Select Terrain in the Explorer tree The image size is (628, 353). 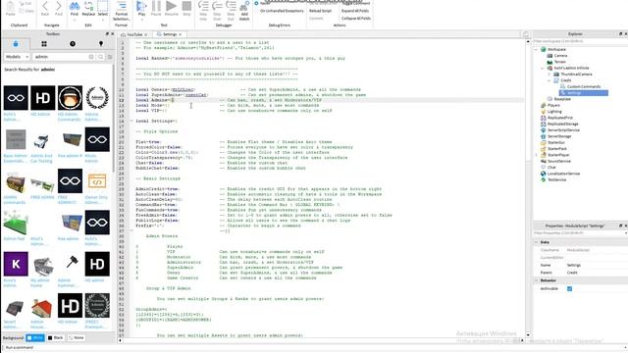pos(560,62)
